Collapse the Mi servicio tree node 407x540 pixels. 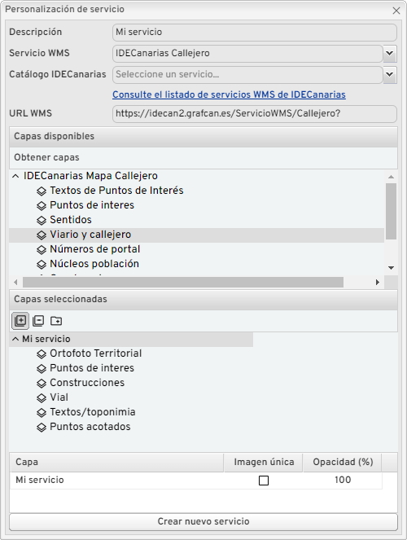[x=15, y=339]
